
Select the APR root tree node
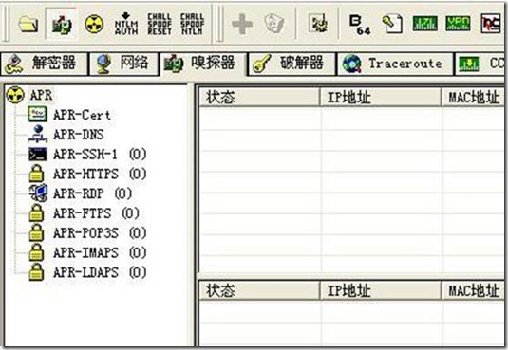tap(41, 95)
